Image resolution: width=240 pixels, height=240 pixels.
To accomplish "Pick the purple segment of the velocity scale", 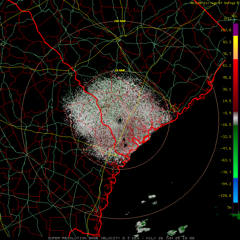I will point(235,30).
